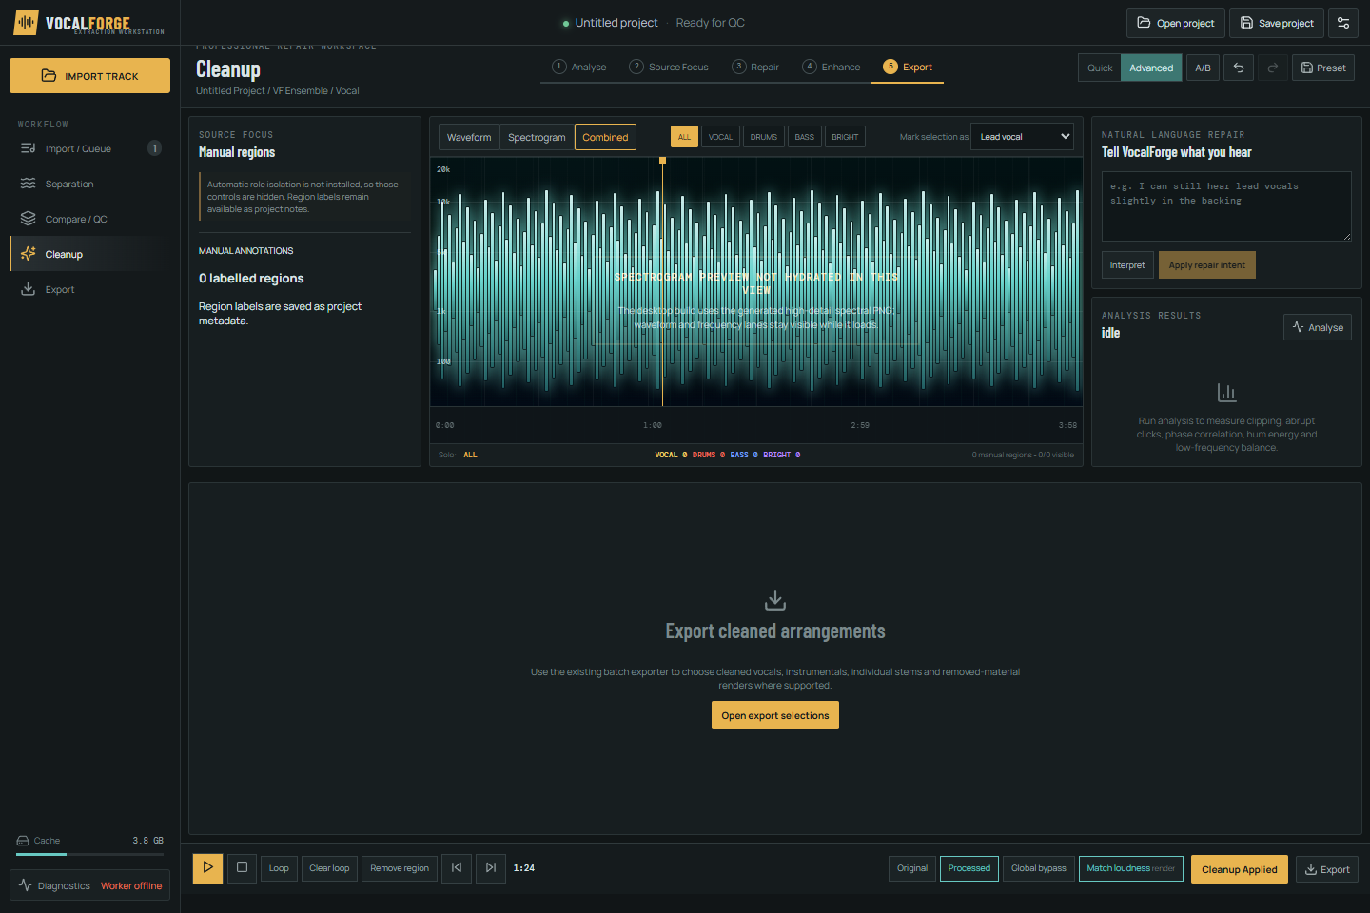Skip to end of the track
Image resolution: width=1370 pixels, height=913 pixels.
pyautogui.click(x=491, y=867)
